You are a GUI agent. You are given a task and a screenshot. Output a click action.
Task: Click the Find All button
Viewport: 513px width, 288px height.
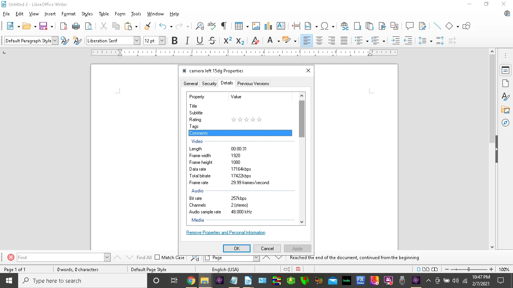point(144,258)
